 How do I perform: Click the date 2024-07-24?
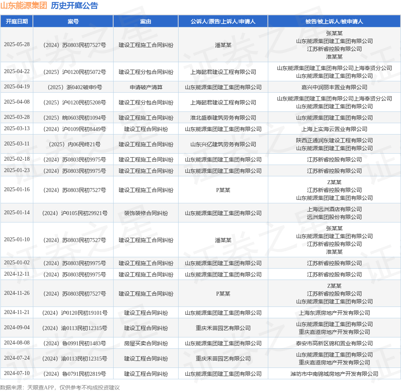[x=17, y=358]
